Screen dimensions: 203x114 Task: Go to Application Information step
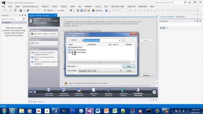pos(49,92)
